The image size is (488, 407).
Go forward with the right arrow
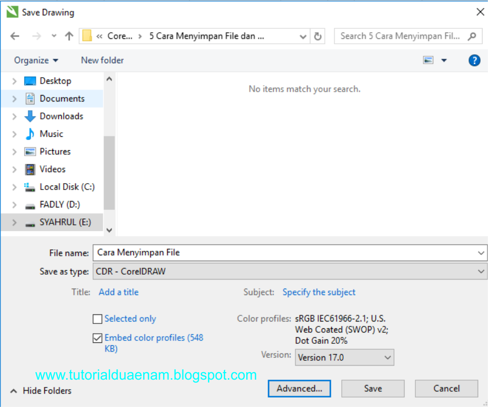pyautogui.click(x=36, y=36)
